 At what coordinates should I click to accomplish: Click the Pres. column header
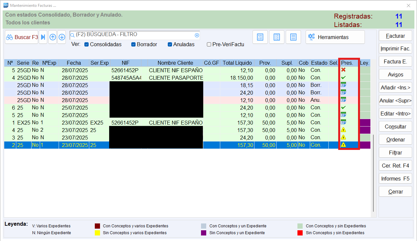(347, 63)
